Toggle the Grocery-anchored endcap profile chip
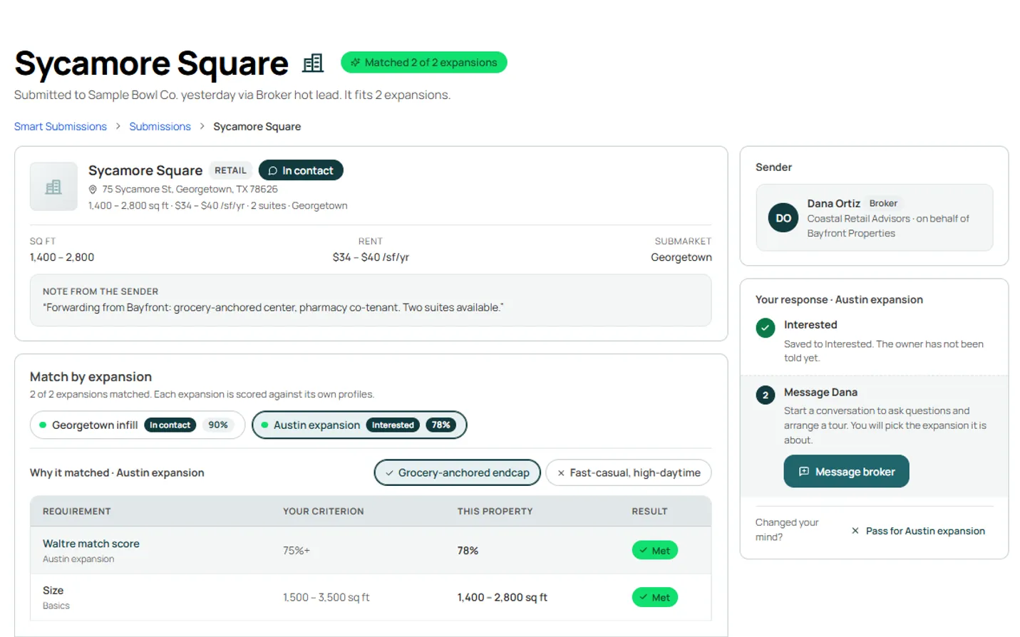 [458, 472]
